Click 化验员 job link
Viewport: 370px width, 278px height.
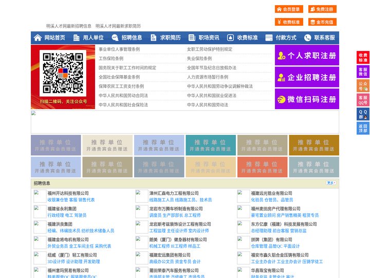[257, 200]
